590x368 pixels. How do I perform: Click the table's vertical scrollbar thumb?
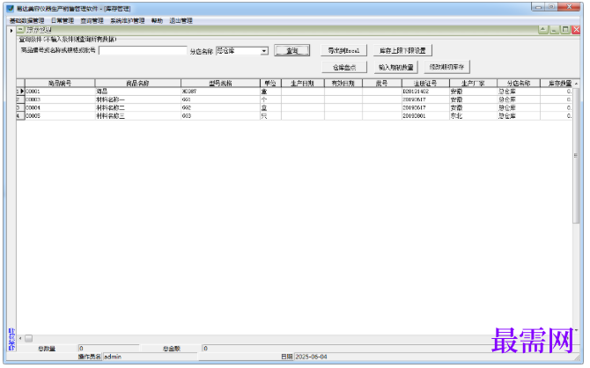click(576, 155)
